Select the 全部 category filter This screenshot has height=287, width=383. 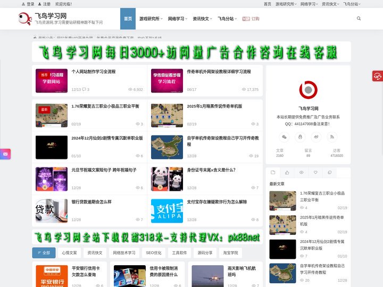pyautogui.click(x=44, y=253)
